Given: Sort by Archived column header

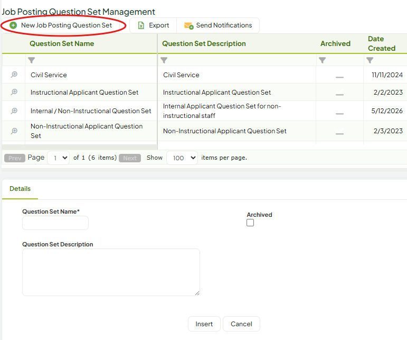Looking at the screenshot, I should click(335, 43).
